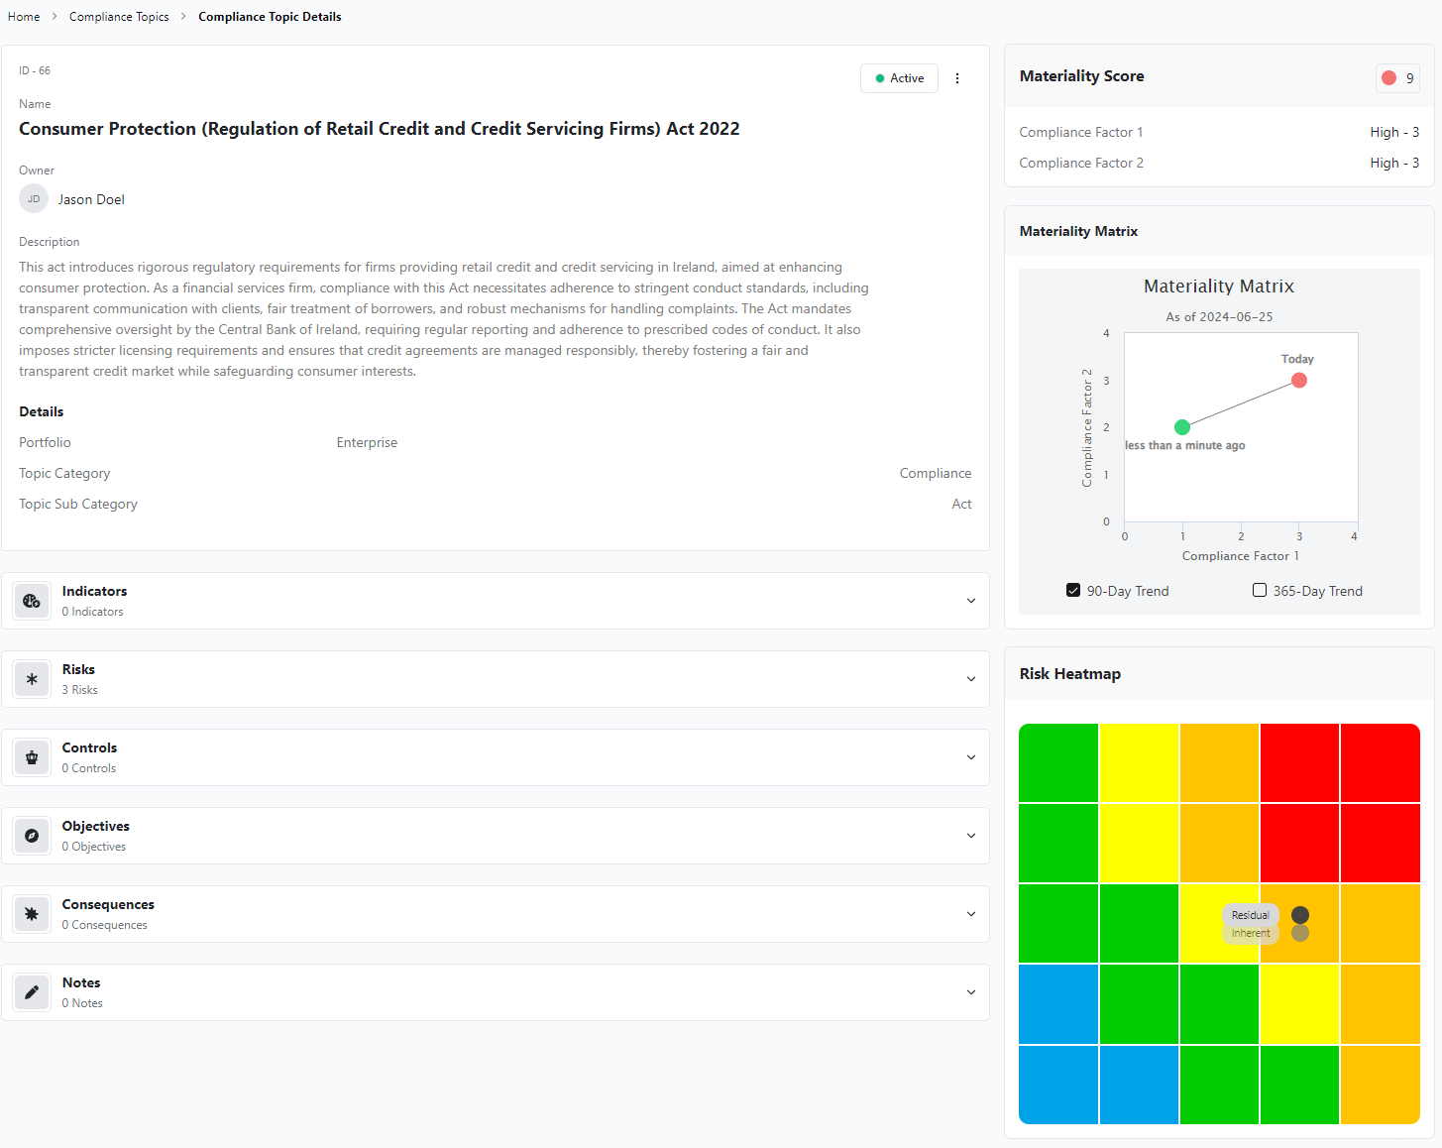Click the Materiality Score heading

point(1082,76)
